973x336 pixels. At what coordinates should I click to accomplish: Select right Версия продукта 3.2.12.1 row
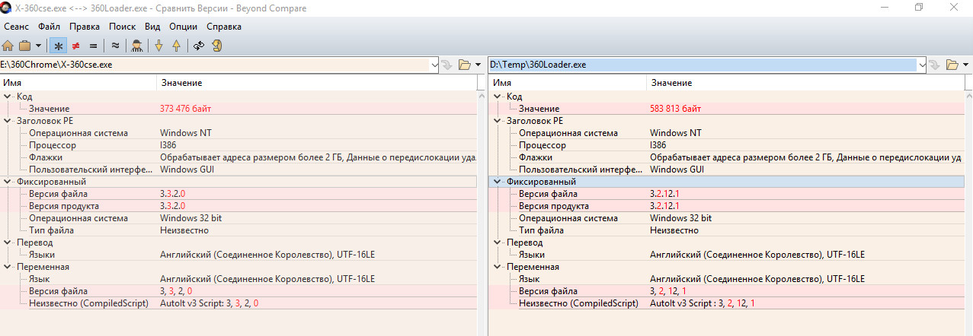(725, 206)
